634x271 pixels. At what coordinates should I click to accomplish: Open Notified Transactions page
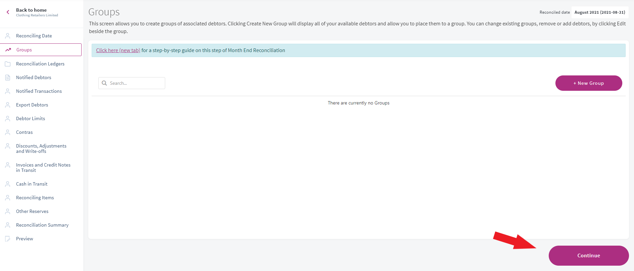point(39,91)
